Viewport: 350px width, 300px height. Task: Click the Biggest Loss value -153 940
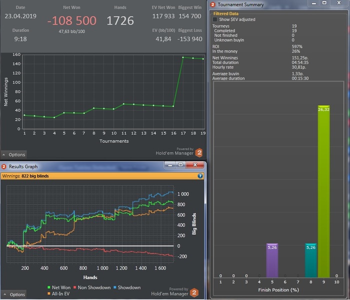(189, 39)
